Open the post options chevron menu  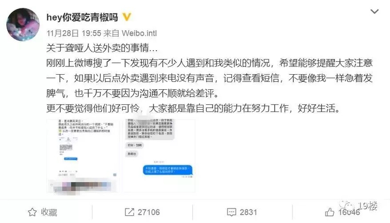point(374,12)
